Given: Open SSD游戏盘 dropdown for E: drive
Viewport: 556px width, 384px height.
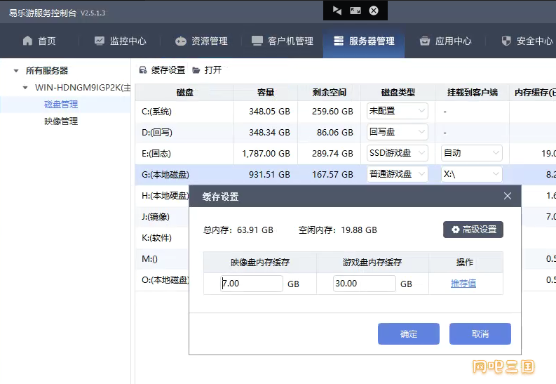Looking at the screenshot, I should point(397,153).
